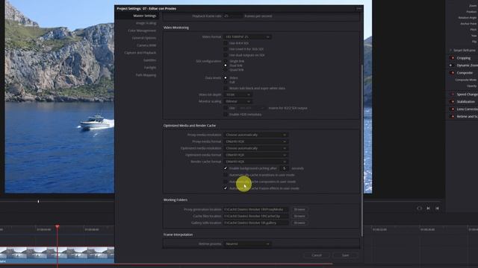Browse for Gallery stills location
Viewport: 478px width, 268px height.
299,223
